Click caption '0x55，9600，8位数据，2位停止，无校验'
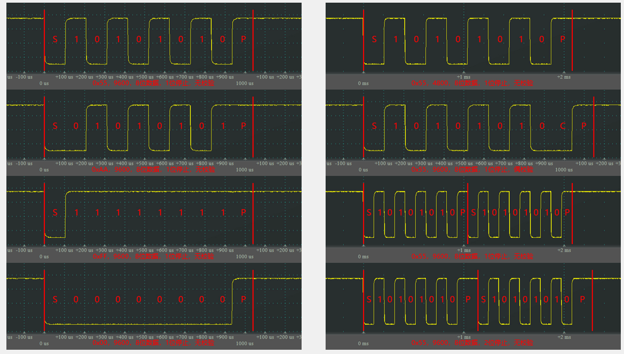Viewport: 624px width, 354px height. point(472,342)
